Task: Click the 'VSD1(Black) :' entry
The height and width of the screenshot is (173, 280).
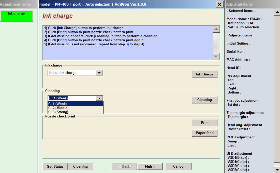Action: pyautogui.click(x=238, y=158)
